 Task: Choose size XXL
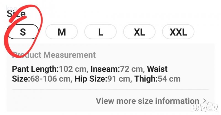(178, 32)
